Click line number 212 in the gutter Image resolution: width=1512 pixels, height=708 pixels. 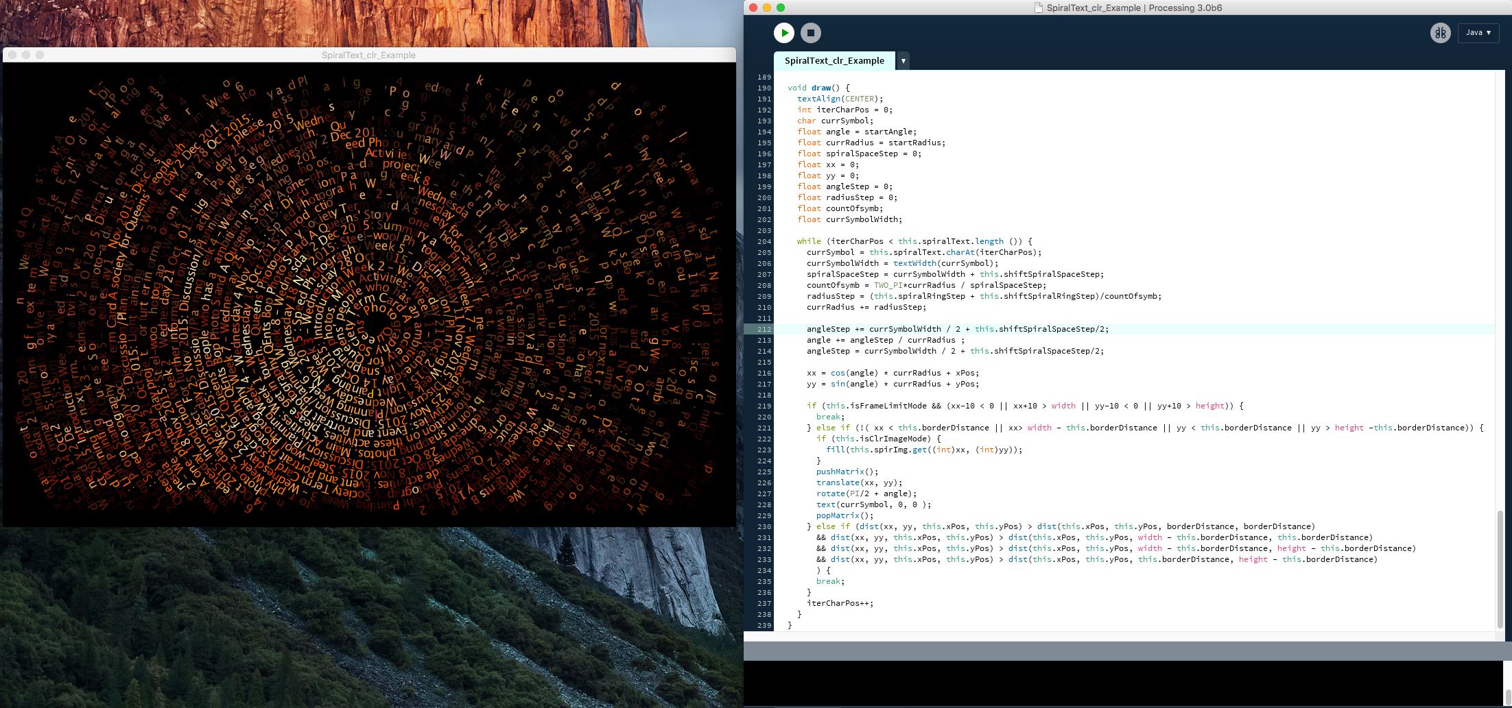pos(764,329)
